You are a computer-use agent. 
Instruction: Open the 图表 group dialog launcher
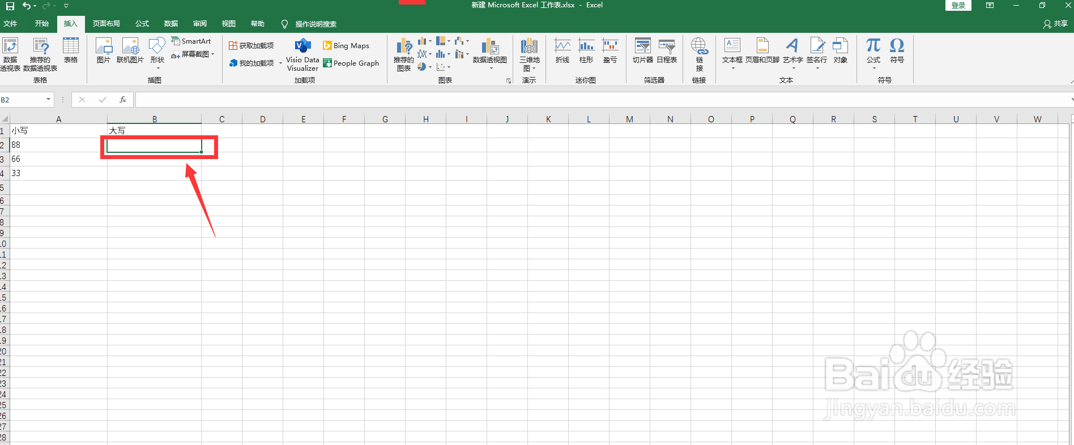click(x=509, y=81)
